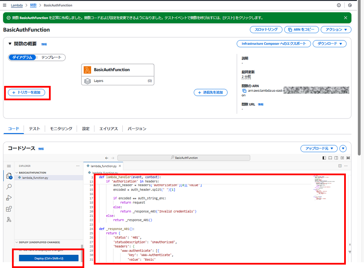Click the 送信先を追加 button
The height and width of the screenshot is (268, 364).
(x=211, y=92)
